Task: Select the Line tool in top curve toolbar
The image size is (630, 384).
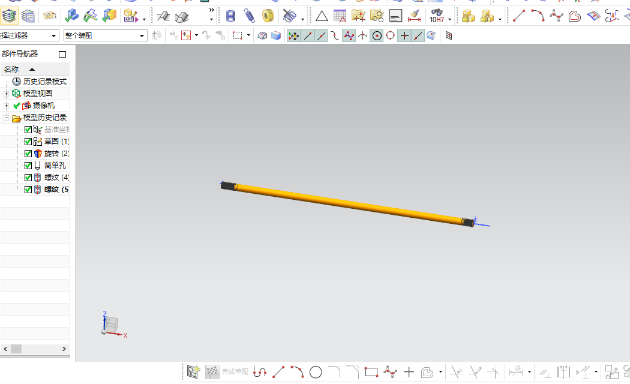Action: (x=519, y=16)
